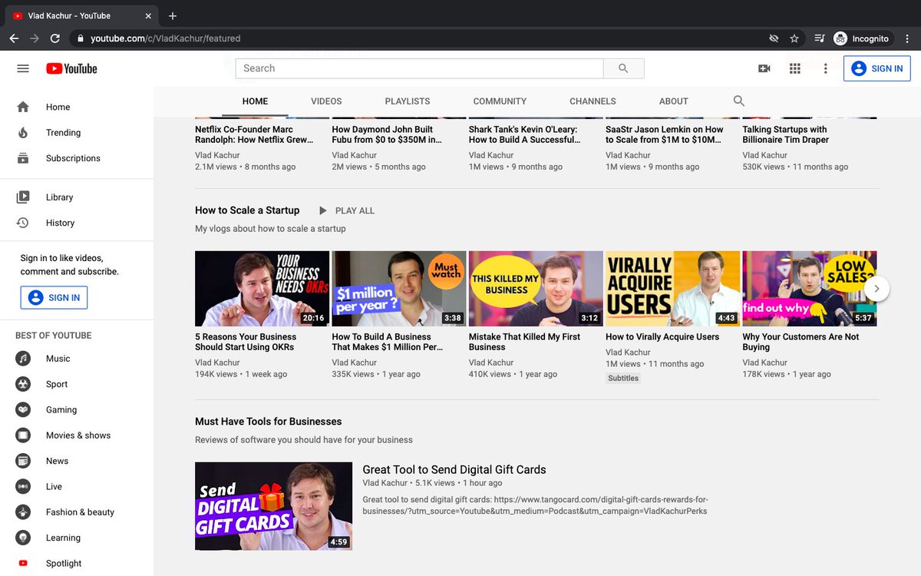Click the Incognito profile indicator

(862, 38)
